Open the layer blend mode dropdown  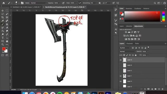(127, 51)
